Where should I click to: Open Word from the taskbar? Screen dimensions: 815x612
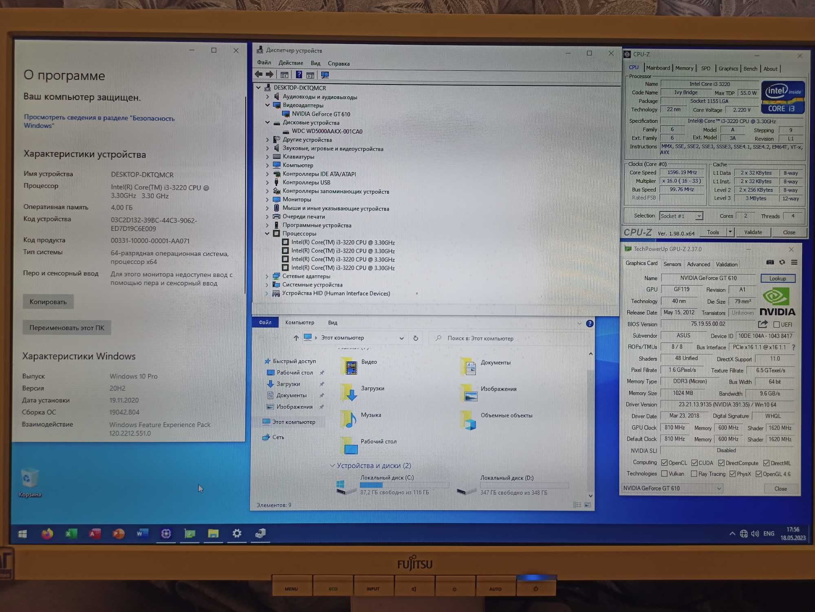click(x=142, y=533)
